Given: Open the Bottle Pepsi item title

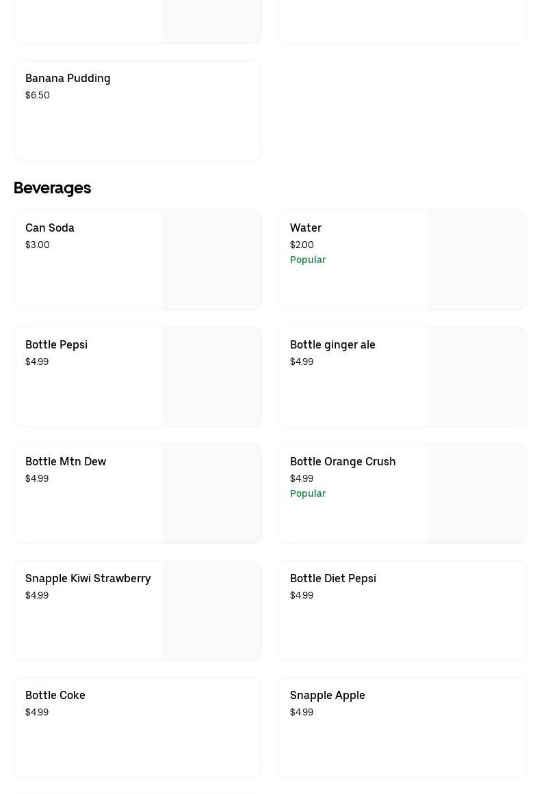Looking at the screenshot, I should 56,345.
